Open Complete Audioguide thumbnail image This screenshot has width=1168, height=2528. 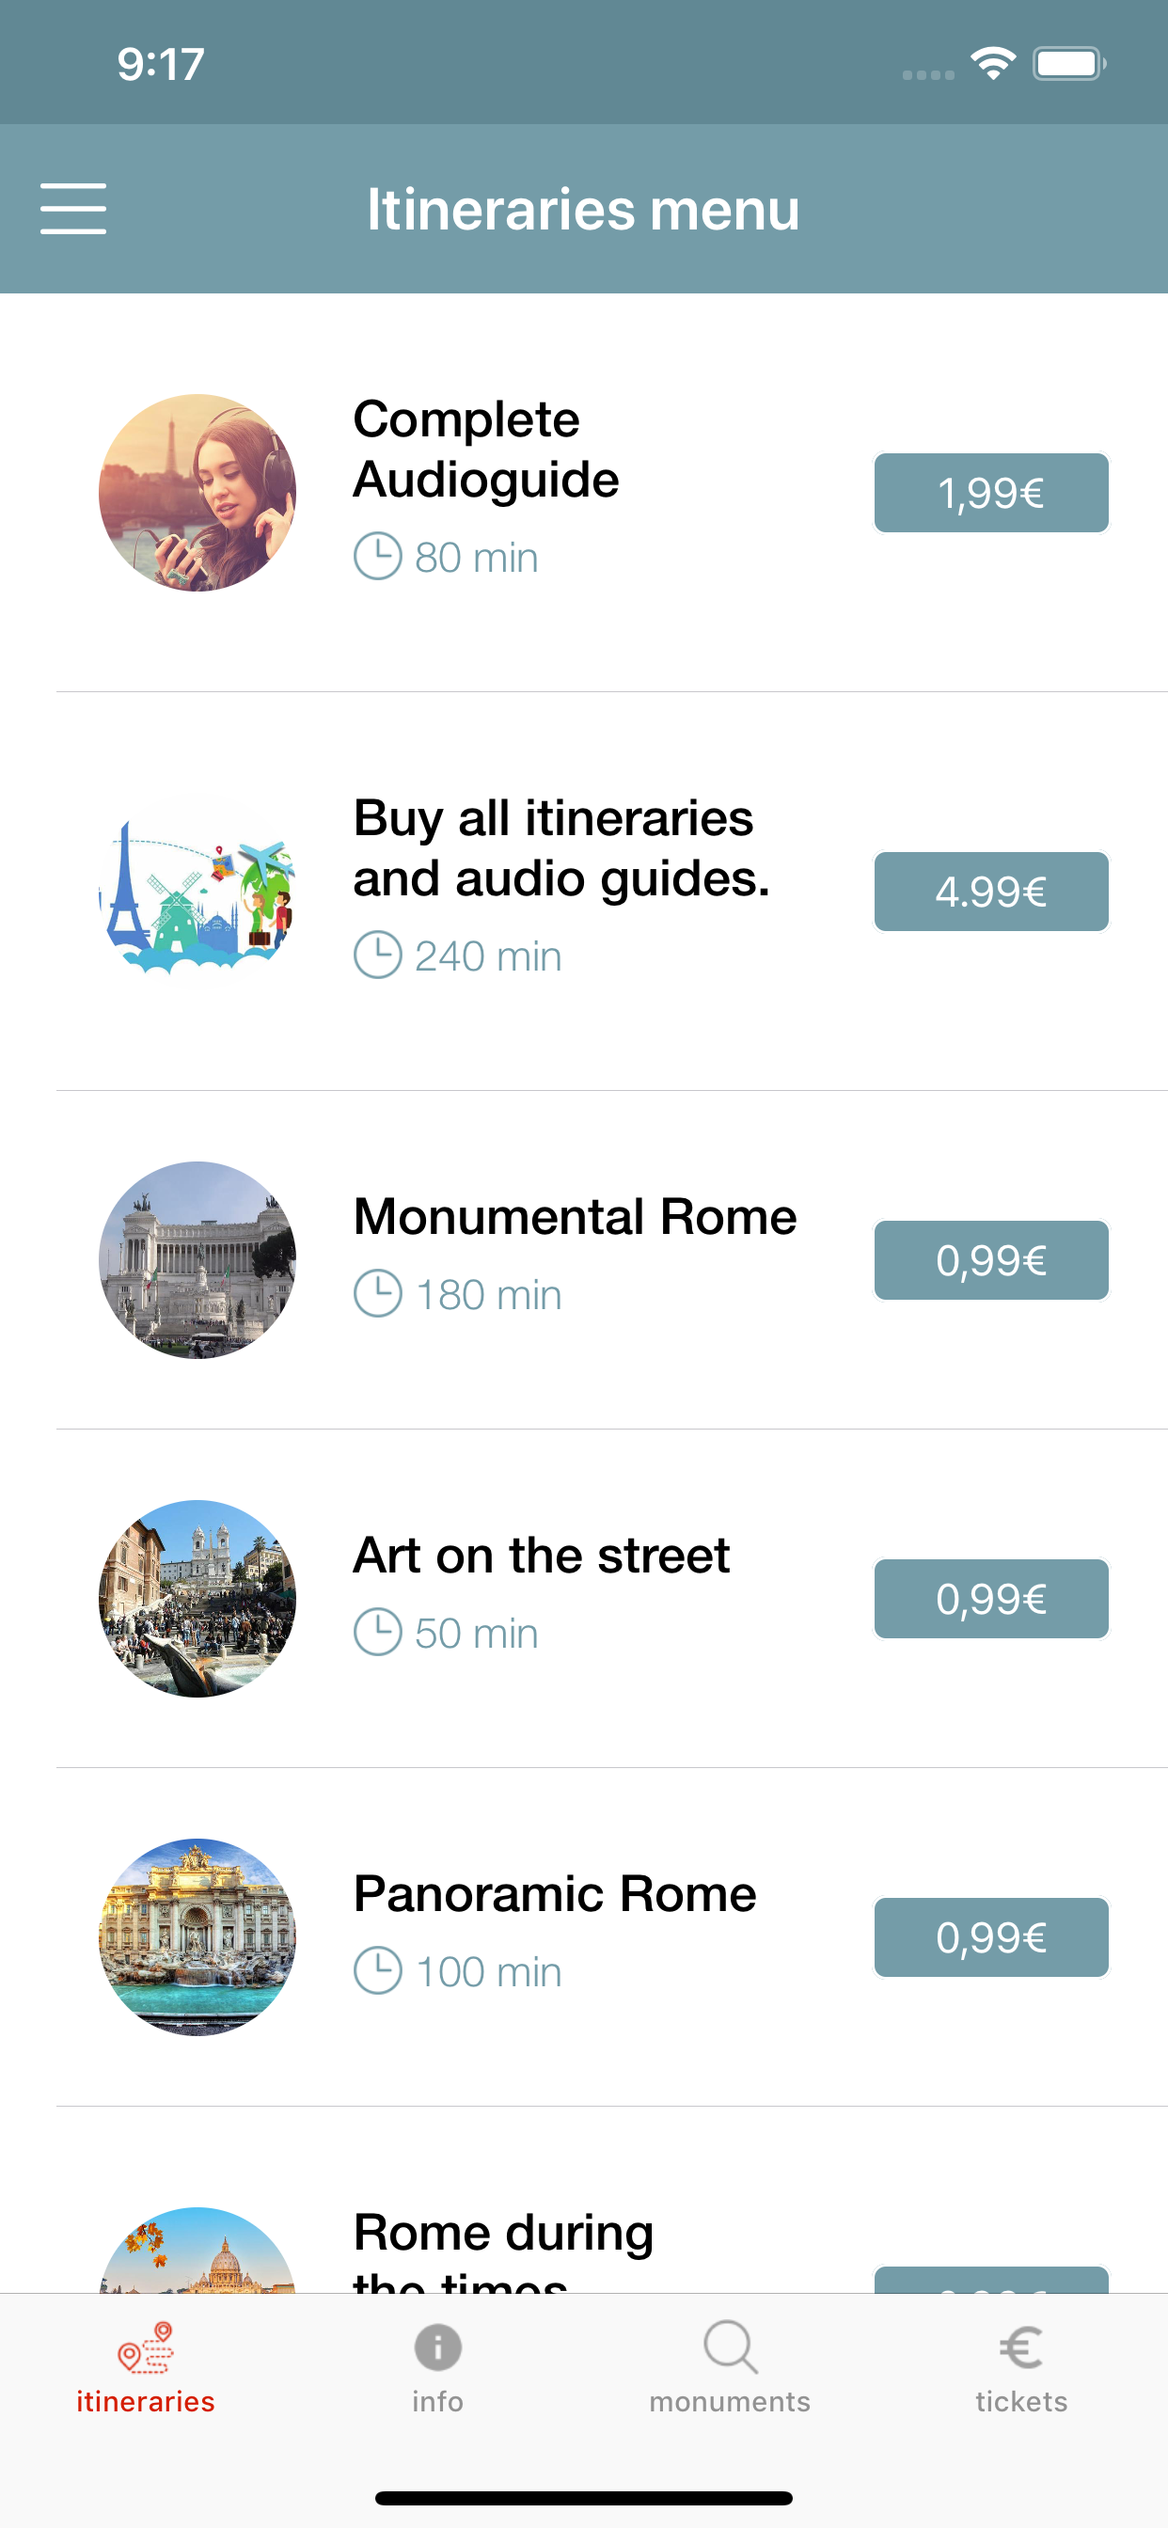pos(197,493)
